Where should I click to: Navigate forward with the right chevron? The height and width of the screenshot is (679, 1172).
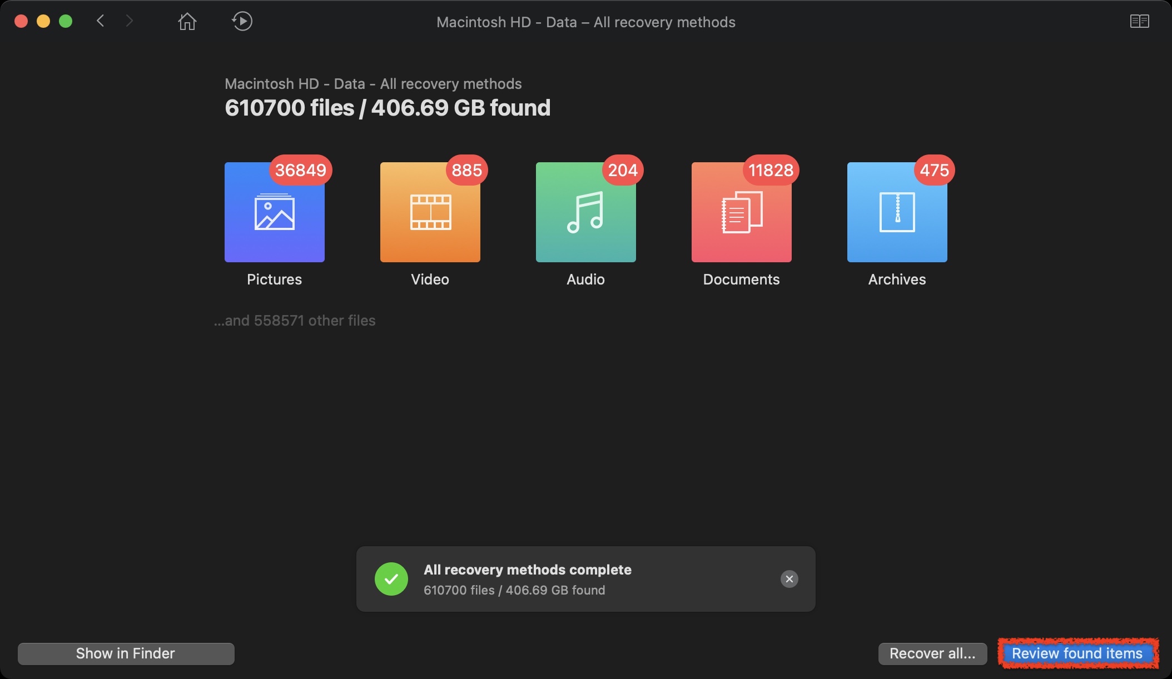[130, 21]
